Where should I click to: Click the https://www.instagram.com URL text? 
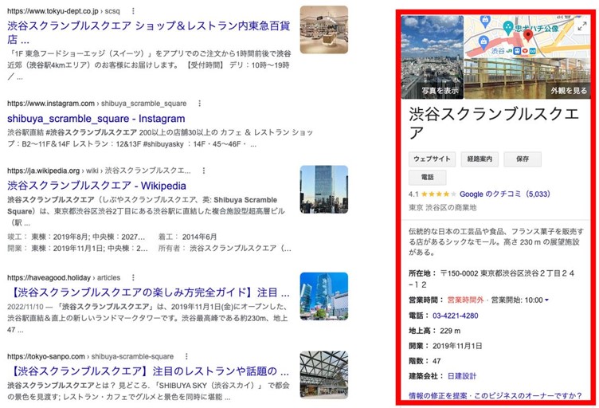point(51,104)
